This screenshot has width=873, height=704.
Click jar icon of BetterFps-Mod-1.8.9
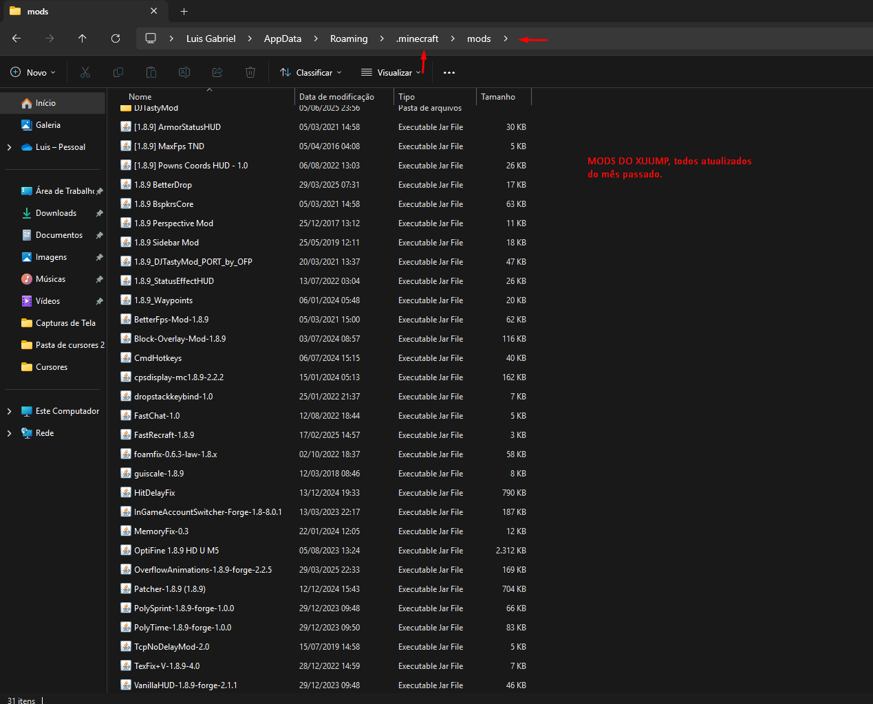[x=126, y=319]
